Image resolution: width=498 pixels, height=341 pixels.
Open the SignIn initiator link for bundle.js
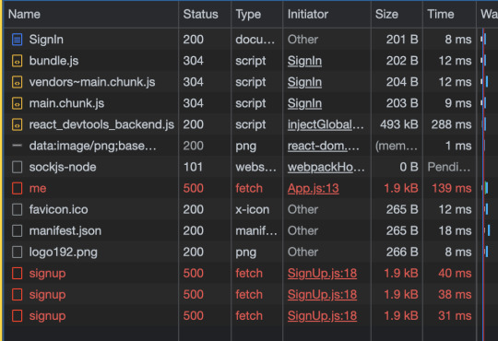[304, 61]
